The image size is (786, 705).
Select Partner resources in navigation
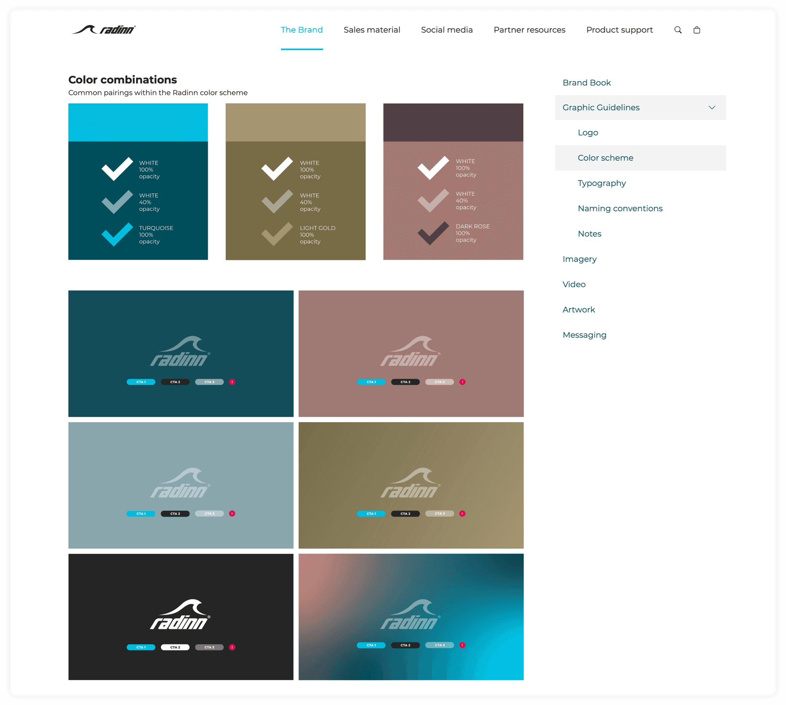click(529, 30)
